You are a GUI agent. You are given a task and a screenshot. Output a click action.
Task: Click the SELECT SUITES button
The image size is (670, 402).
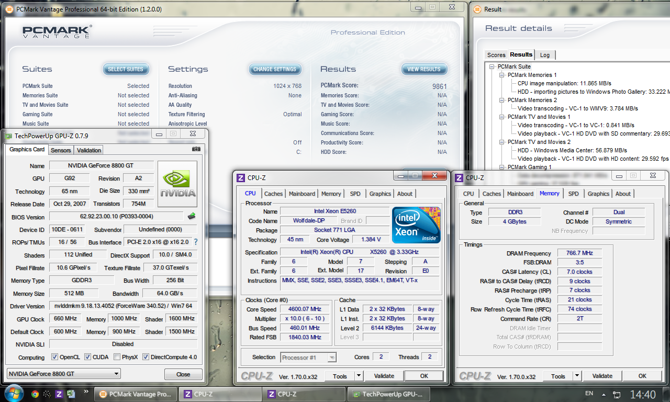(x=126, y=69)
